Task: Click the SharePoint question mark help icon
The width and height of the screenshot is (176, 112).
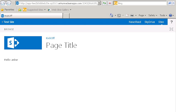Action: [172, 22]
